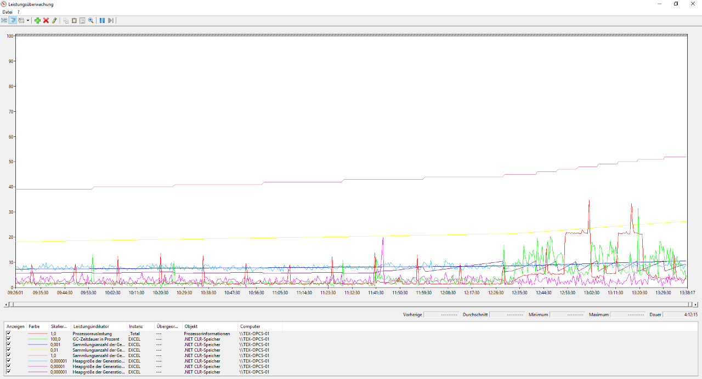Screen dimensions: 702x379
Task: Uncheck the last Heapgröße counter checkbox
Action: pos(8,372)
